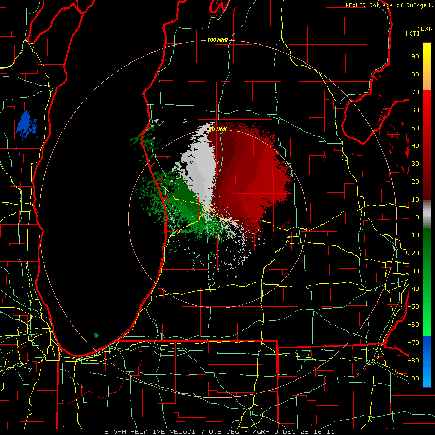Click the 50 NMI range ring label

click(218, 129)
